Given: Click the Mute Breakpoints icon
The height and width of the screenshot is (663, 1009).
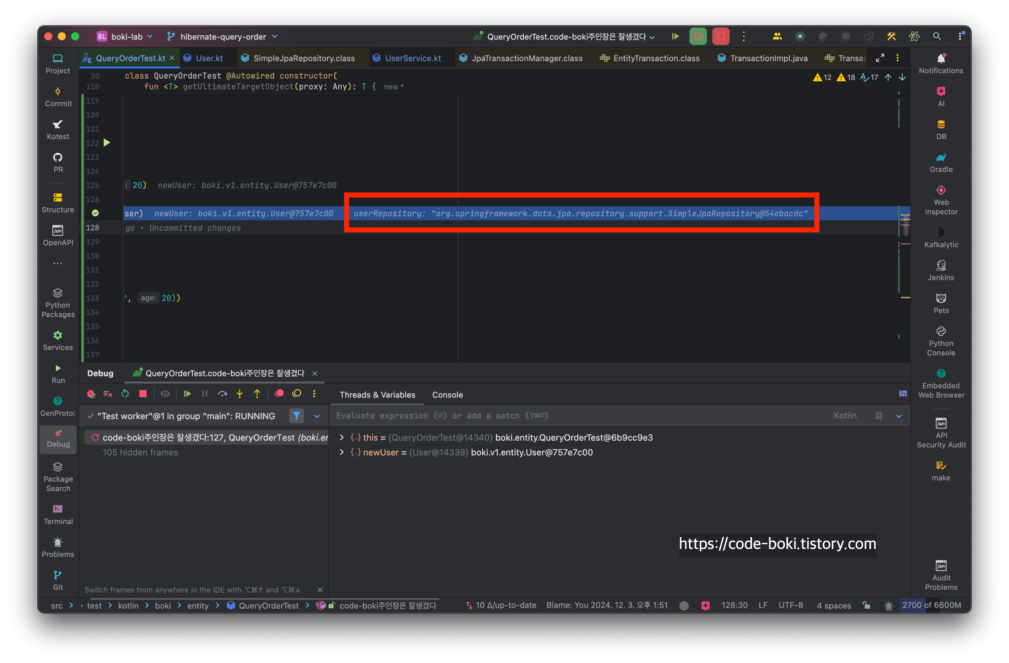Looking at the screenshot, I should pyautogui.click(x=297, y=394).
